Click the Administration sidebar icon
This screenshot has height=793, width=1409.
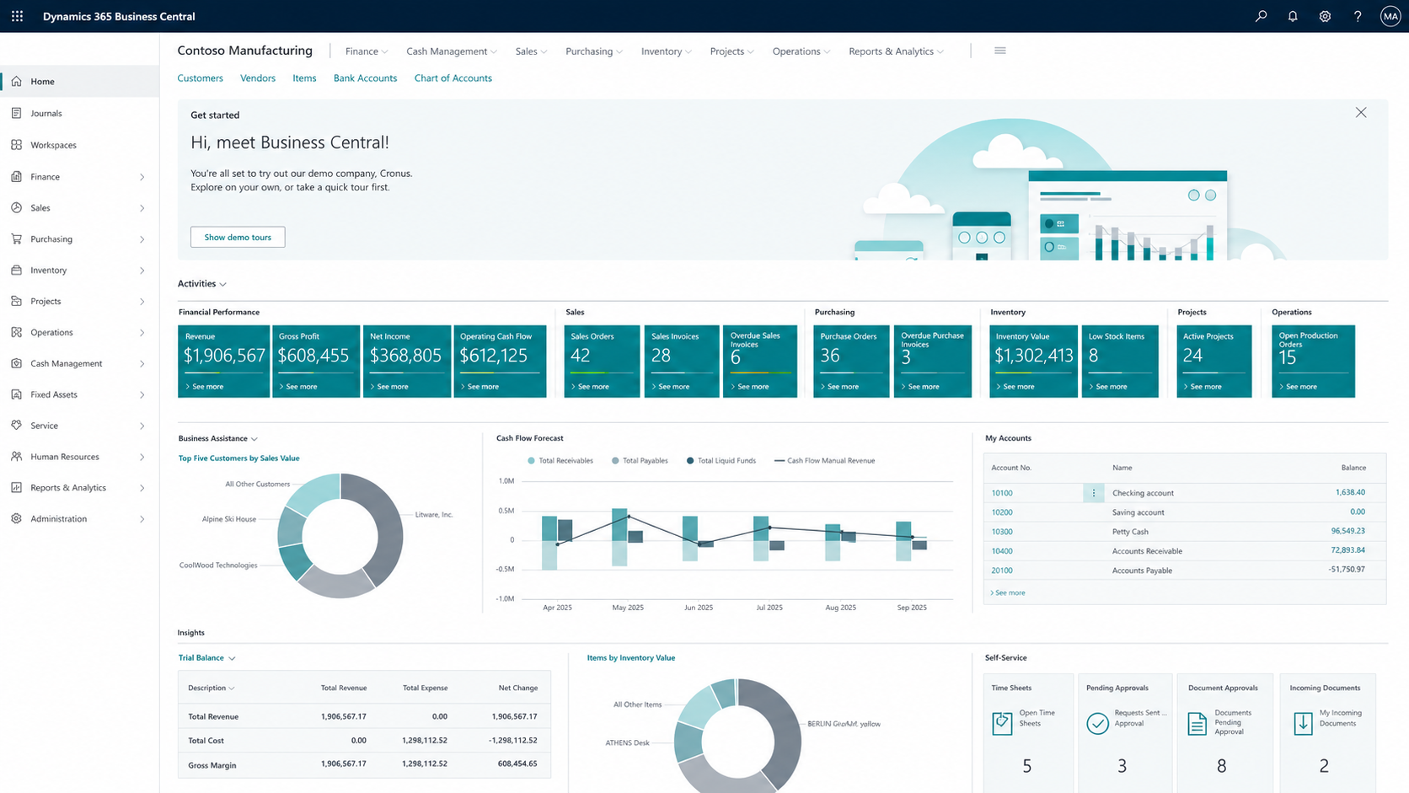pyautogui.click(x=16, y=519)
